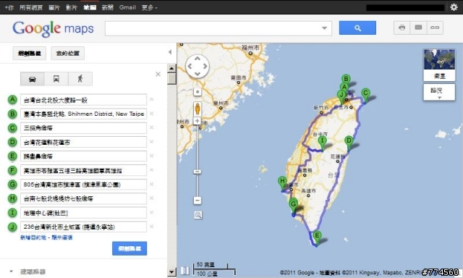Select the public transit travel mode
This screenshot has height=278, width=463.
point(56,79)
